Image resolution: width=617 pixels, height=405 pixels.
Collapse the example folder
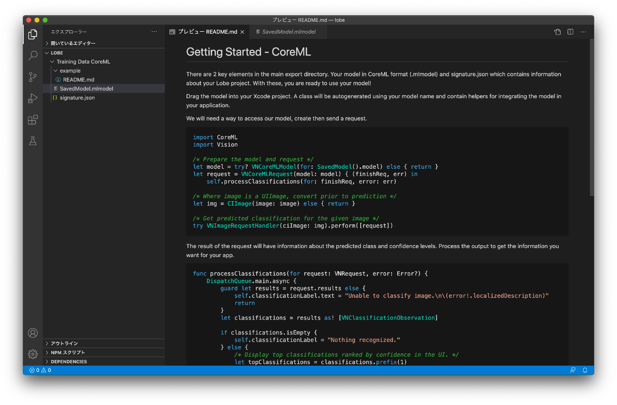click(104, 71)
